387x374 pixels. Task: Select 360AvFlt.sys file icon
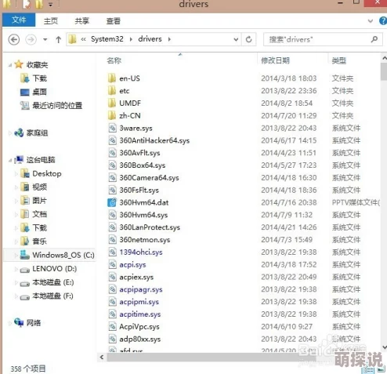pos(112,153)
